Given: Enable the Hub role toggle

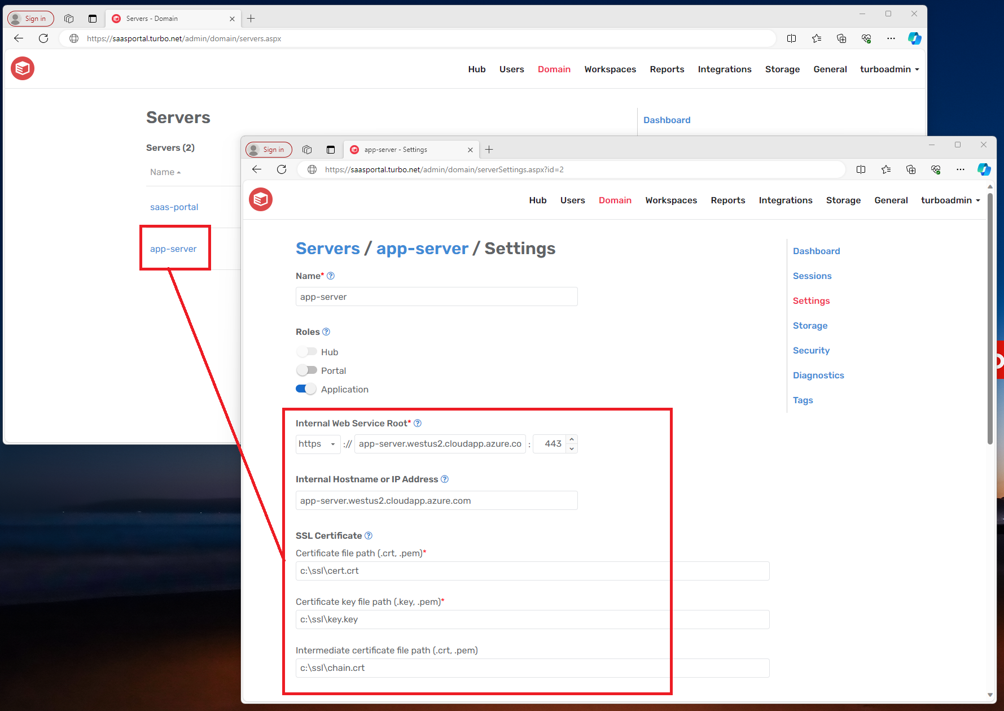Looking at the screenshot, I should 305,351.
